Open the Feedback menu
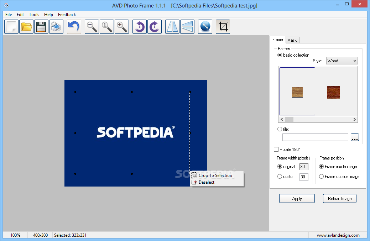Screen dimensions: 370x241 [x=67, y=14]
